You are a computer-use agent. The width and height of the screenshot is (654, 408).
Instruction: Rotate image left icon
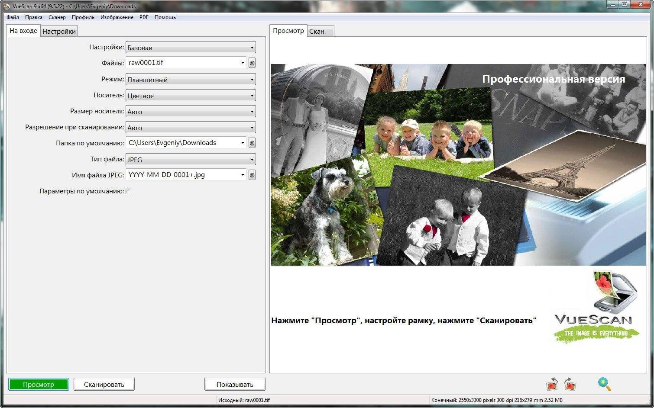[x=553, y=384]
